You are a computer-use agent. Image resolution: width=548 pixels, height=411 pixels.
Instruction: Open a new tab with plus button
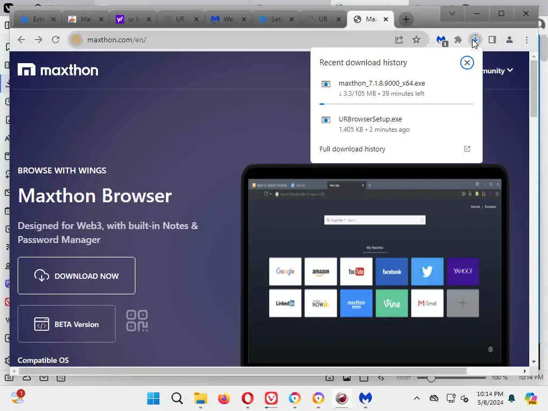click(x=406, y=19)
